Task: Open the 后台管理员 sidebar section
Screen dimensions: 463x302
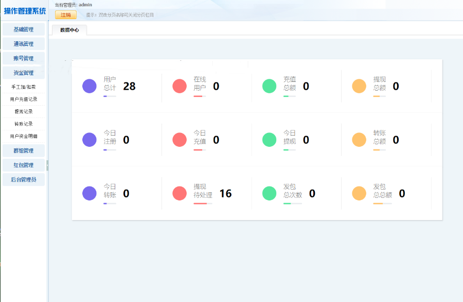Action: (24, 179)
